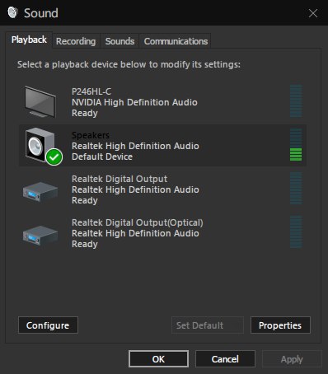
Task: Click the Set Default button
Action: [208, 325]
